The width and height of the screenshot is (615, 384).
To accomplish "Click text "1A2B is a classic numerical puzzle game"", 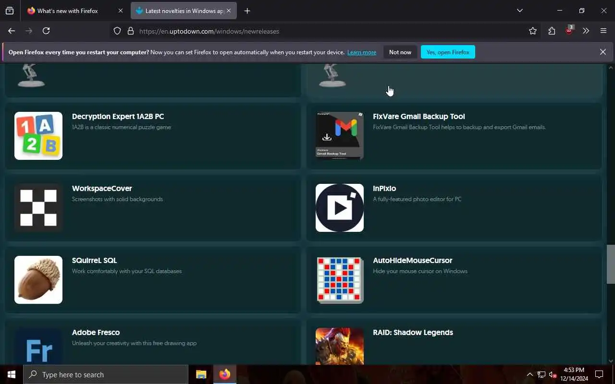I will (x=122, y=127).
